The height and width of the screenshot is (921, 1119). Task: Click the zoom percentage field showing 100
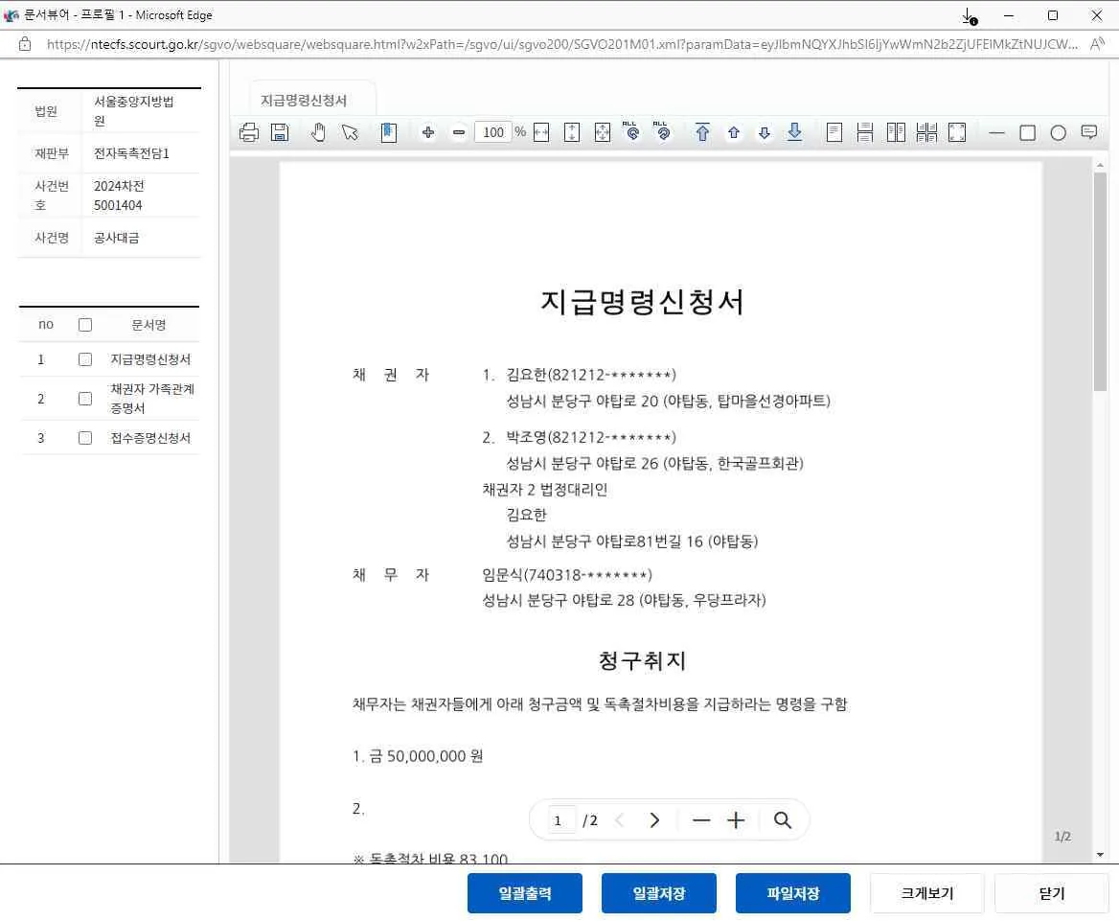coord(493,132)
